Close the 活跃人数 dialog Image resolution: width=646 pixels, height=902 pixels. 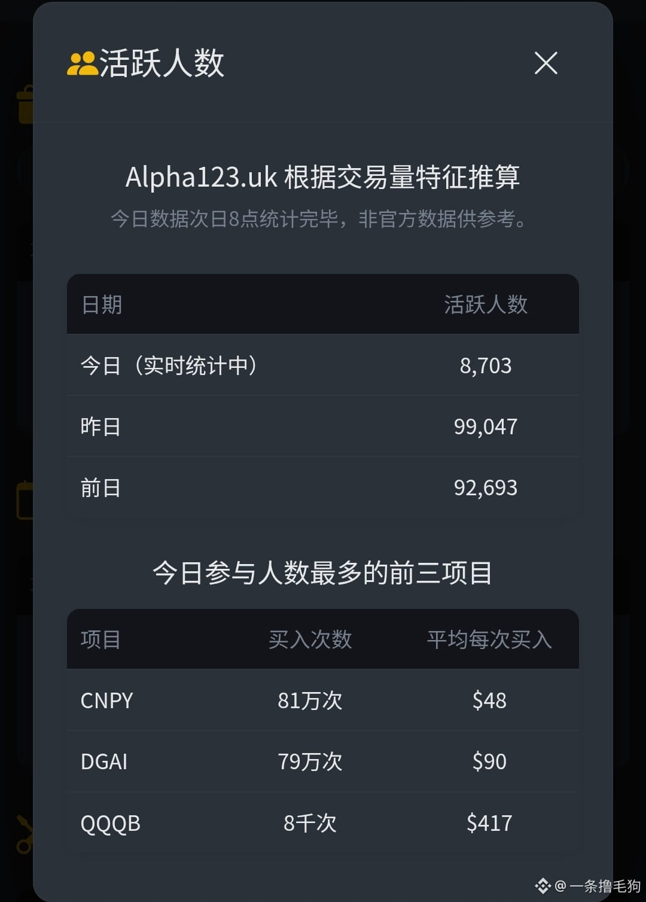546,63
